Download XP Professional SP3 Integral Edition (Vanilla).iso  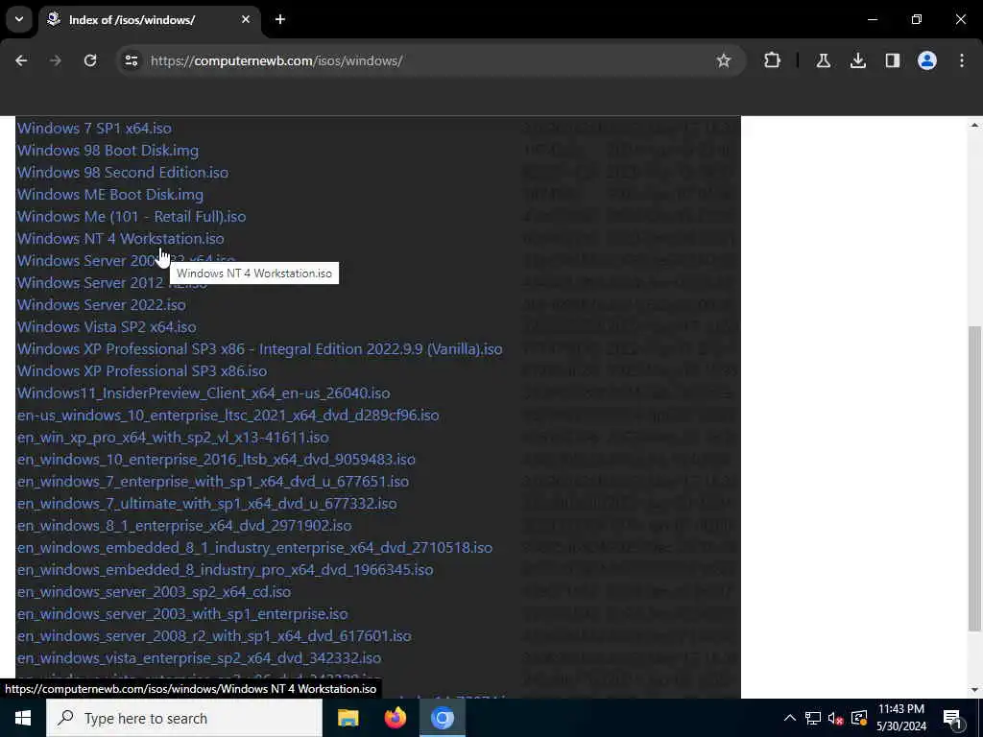tap(259, 348)
